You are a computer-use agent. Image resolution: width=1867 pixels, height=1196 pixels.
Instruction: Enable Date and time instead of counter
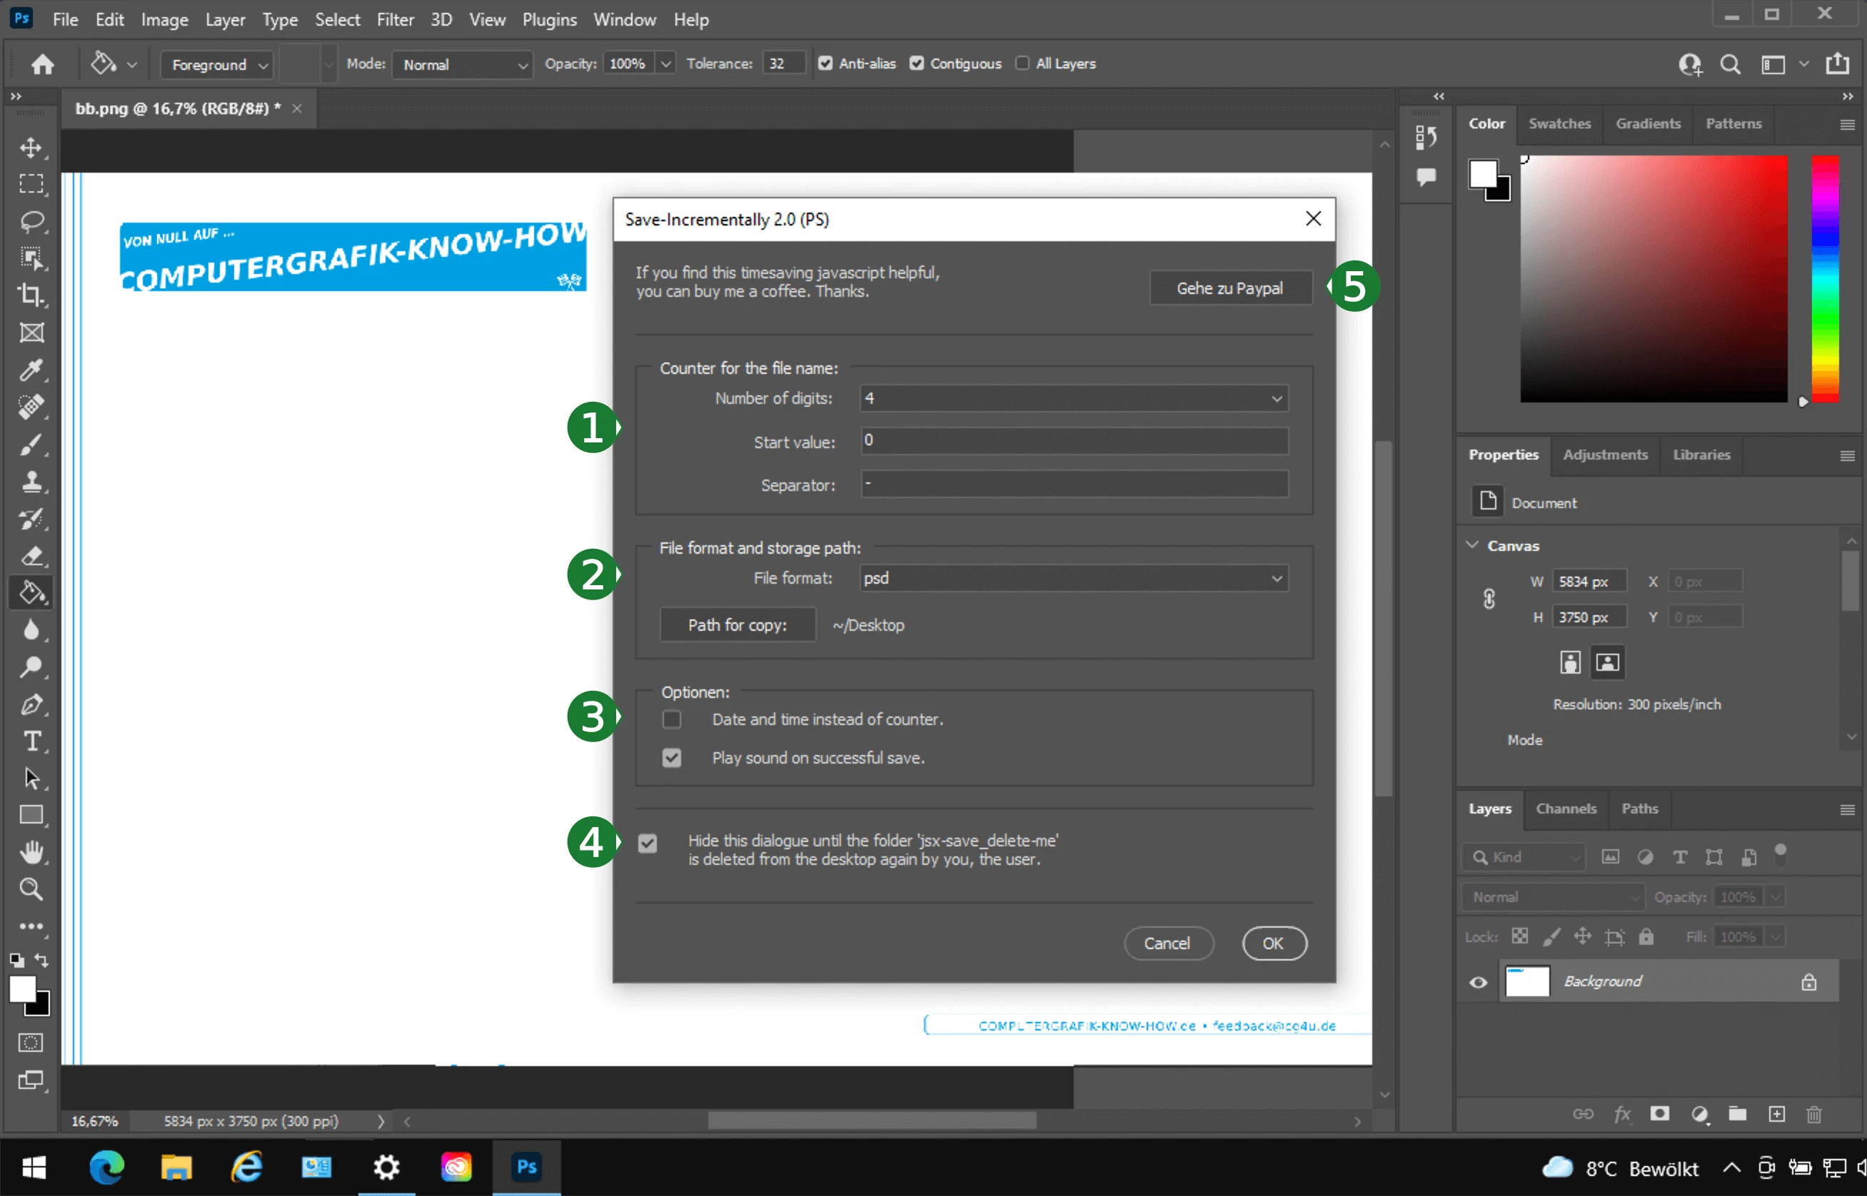point(672,719)
